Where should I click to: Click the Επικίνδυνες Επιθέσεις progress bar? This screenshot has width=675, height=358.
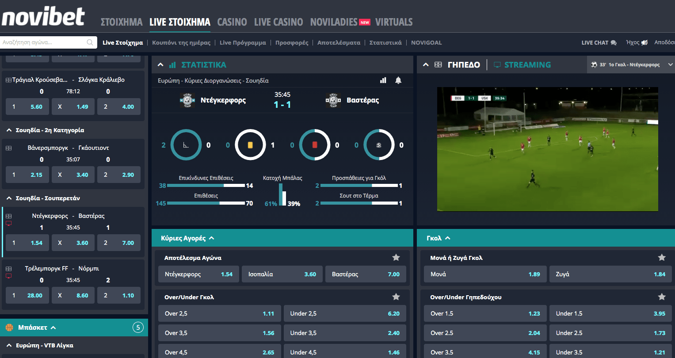pos(206,186)
